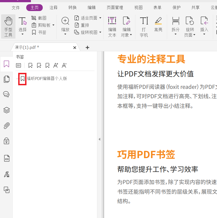Click the Add new bookmark icon
The height and width of the screenshot is (218, 217).
coord(39,65)
